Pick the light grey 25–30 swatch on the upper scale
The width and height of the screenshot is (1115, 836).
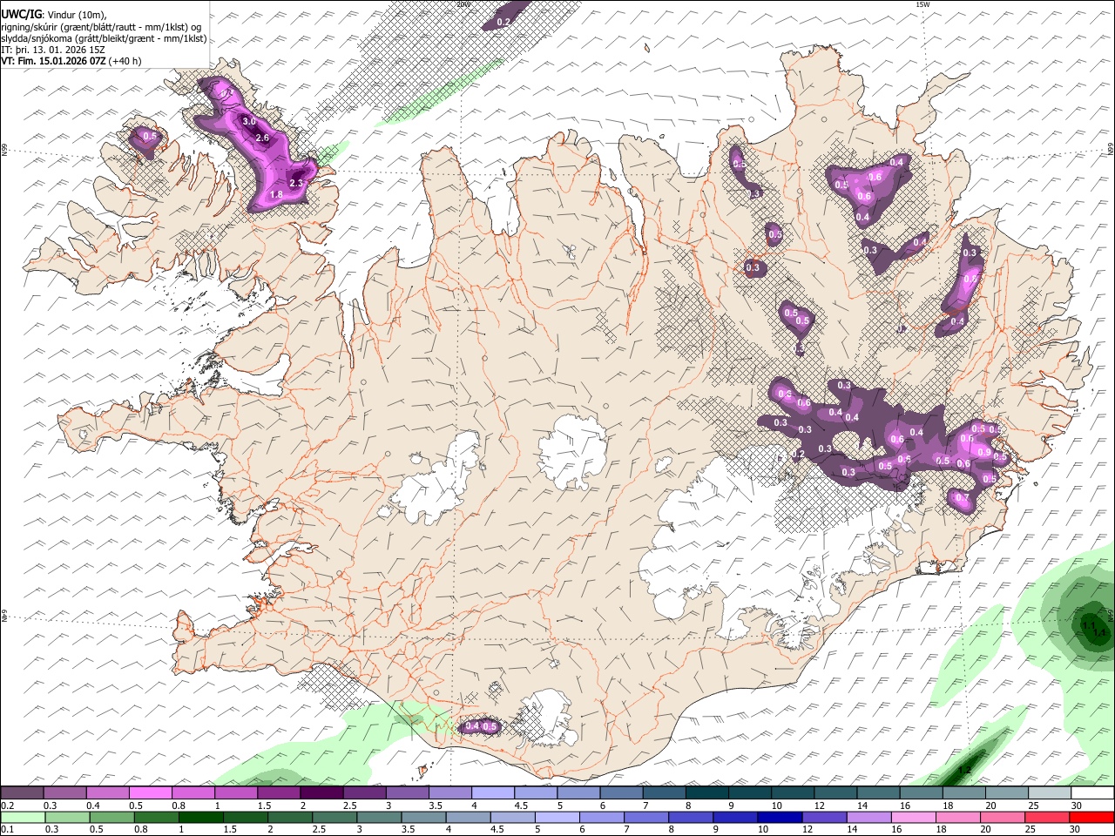click(x=1049, y=793)
